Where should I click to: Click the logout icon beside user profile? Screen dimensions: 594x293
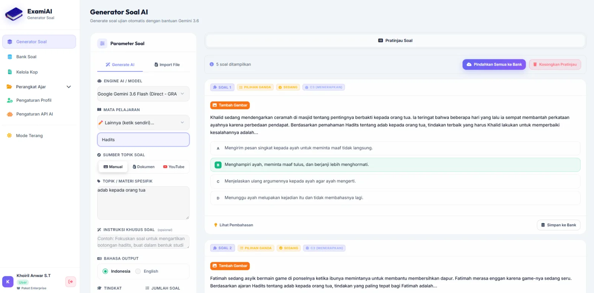71,282
